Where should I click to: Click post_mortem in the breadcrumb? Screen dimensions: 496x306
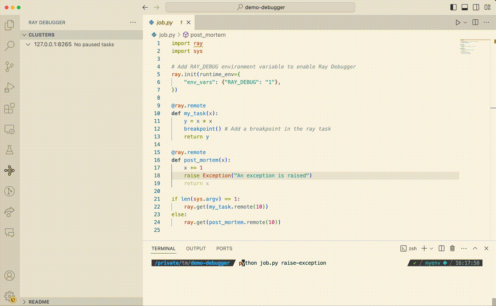[208, 34]
